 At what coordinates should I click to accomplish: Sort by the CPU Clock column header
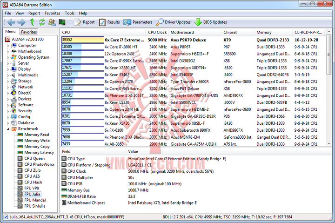pyautogui.click(x=157, y=32)
